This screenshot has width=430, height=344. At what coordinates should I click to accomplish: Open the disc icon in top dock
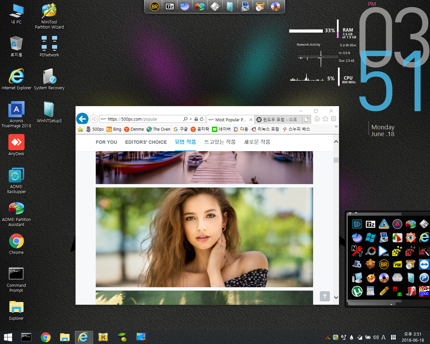(275, 6)
